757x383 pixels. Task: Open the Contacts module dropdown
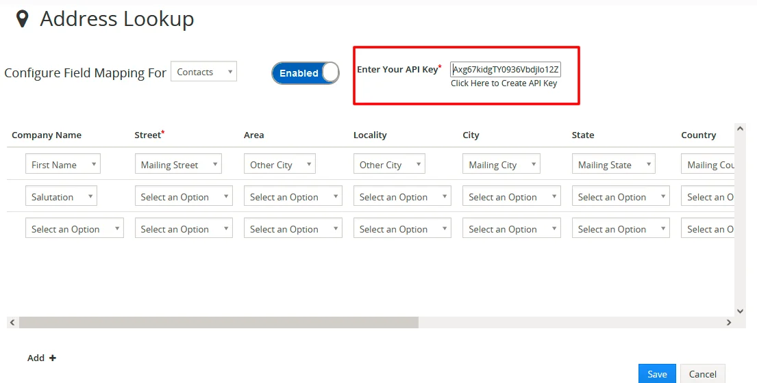(x=203, y=72)
